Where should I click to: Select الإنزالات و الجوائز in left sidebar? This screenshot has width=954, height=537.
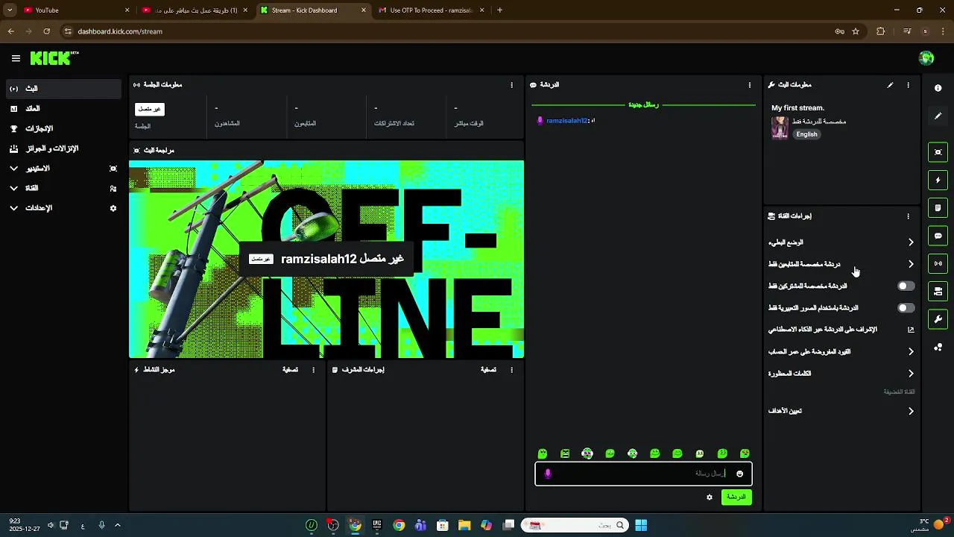pos(63,148)
